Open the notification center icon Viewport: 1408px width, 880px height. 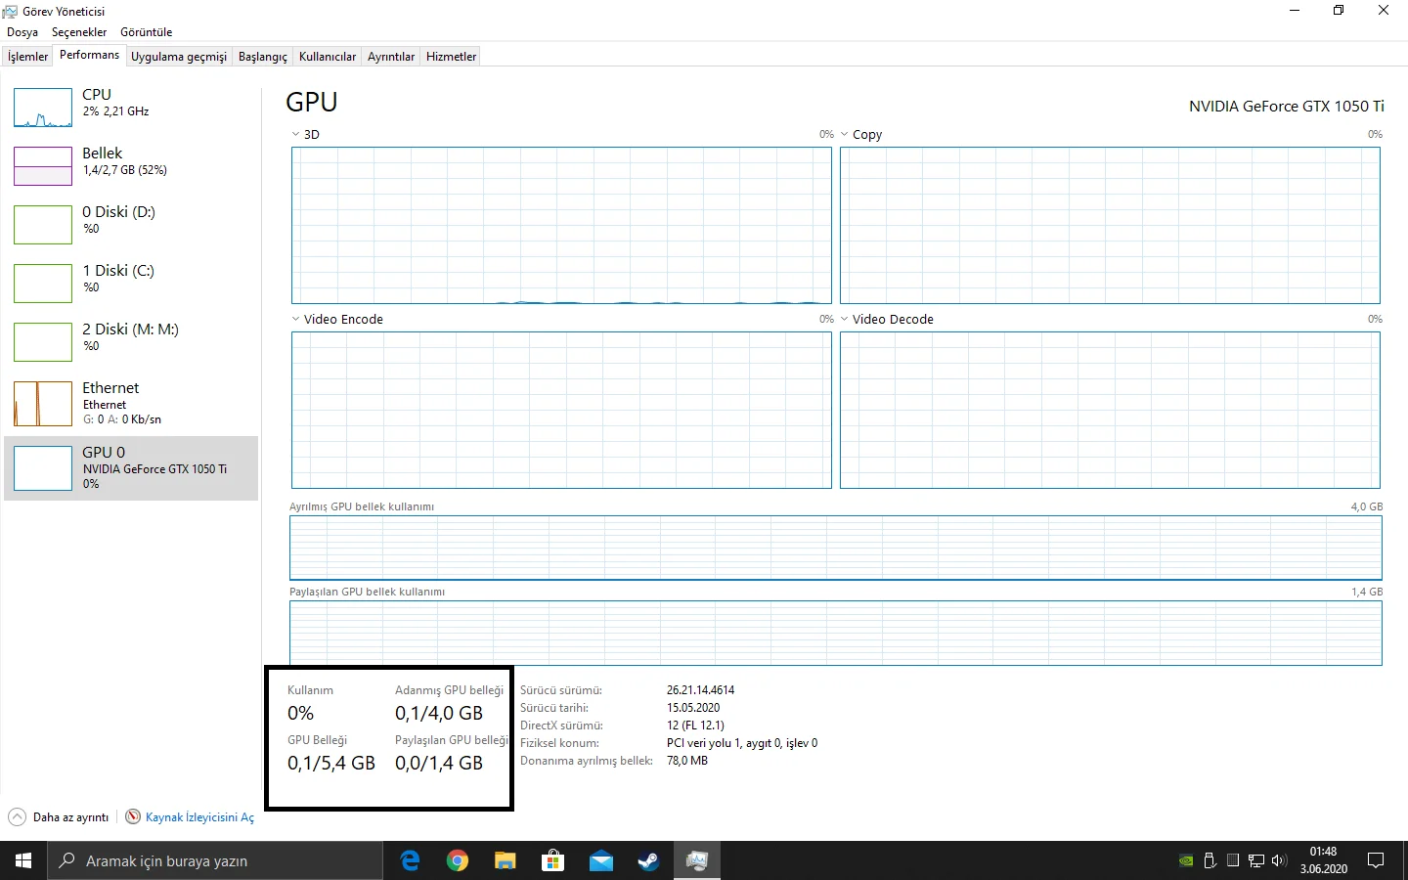coord(1376,860)
